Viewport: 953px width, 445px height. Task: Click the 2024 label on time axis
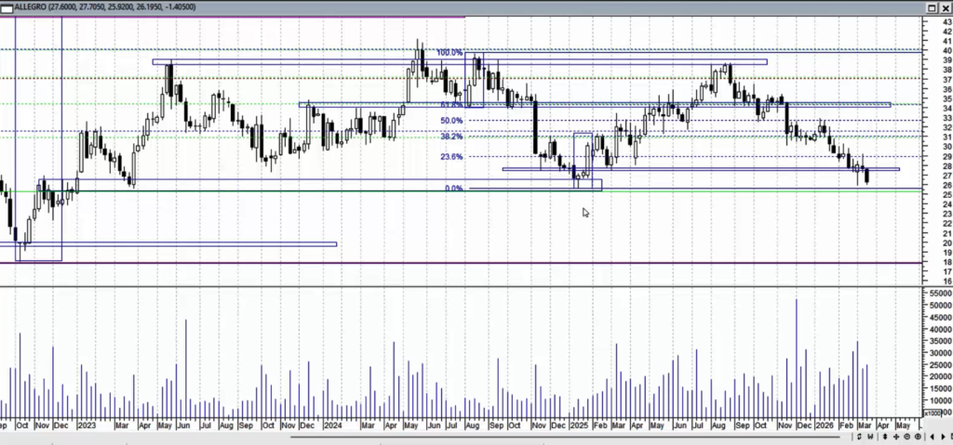(x=332, y=425)
